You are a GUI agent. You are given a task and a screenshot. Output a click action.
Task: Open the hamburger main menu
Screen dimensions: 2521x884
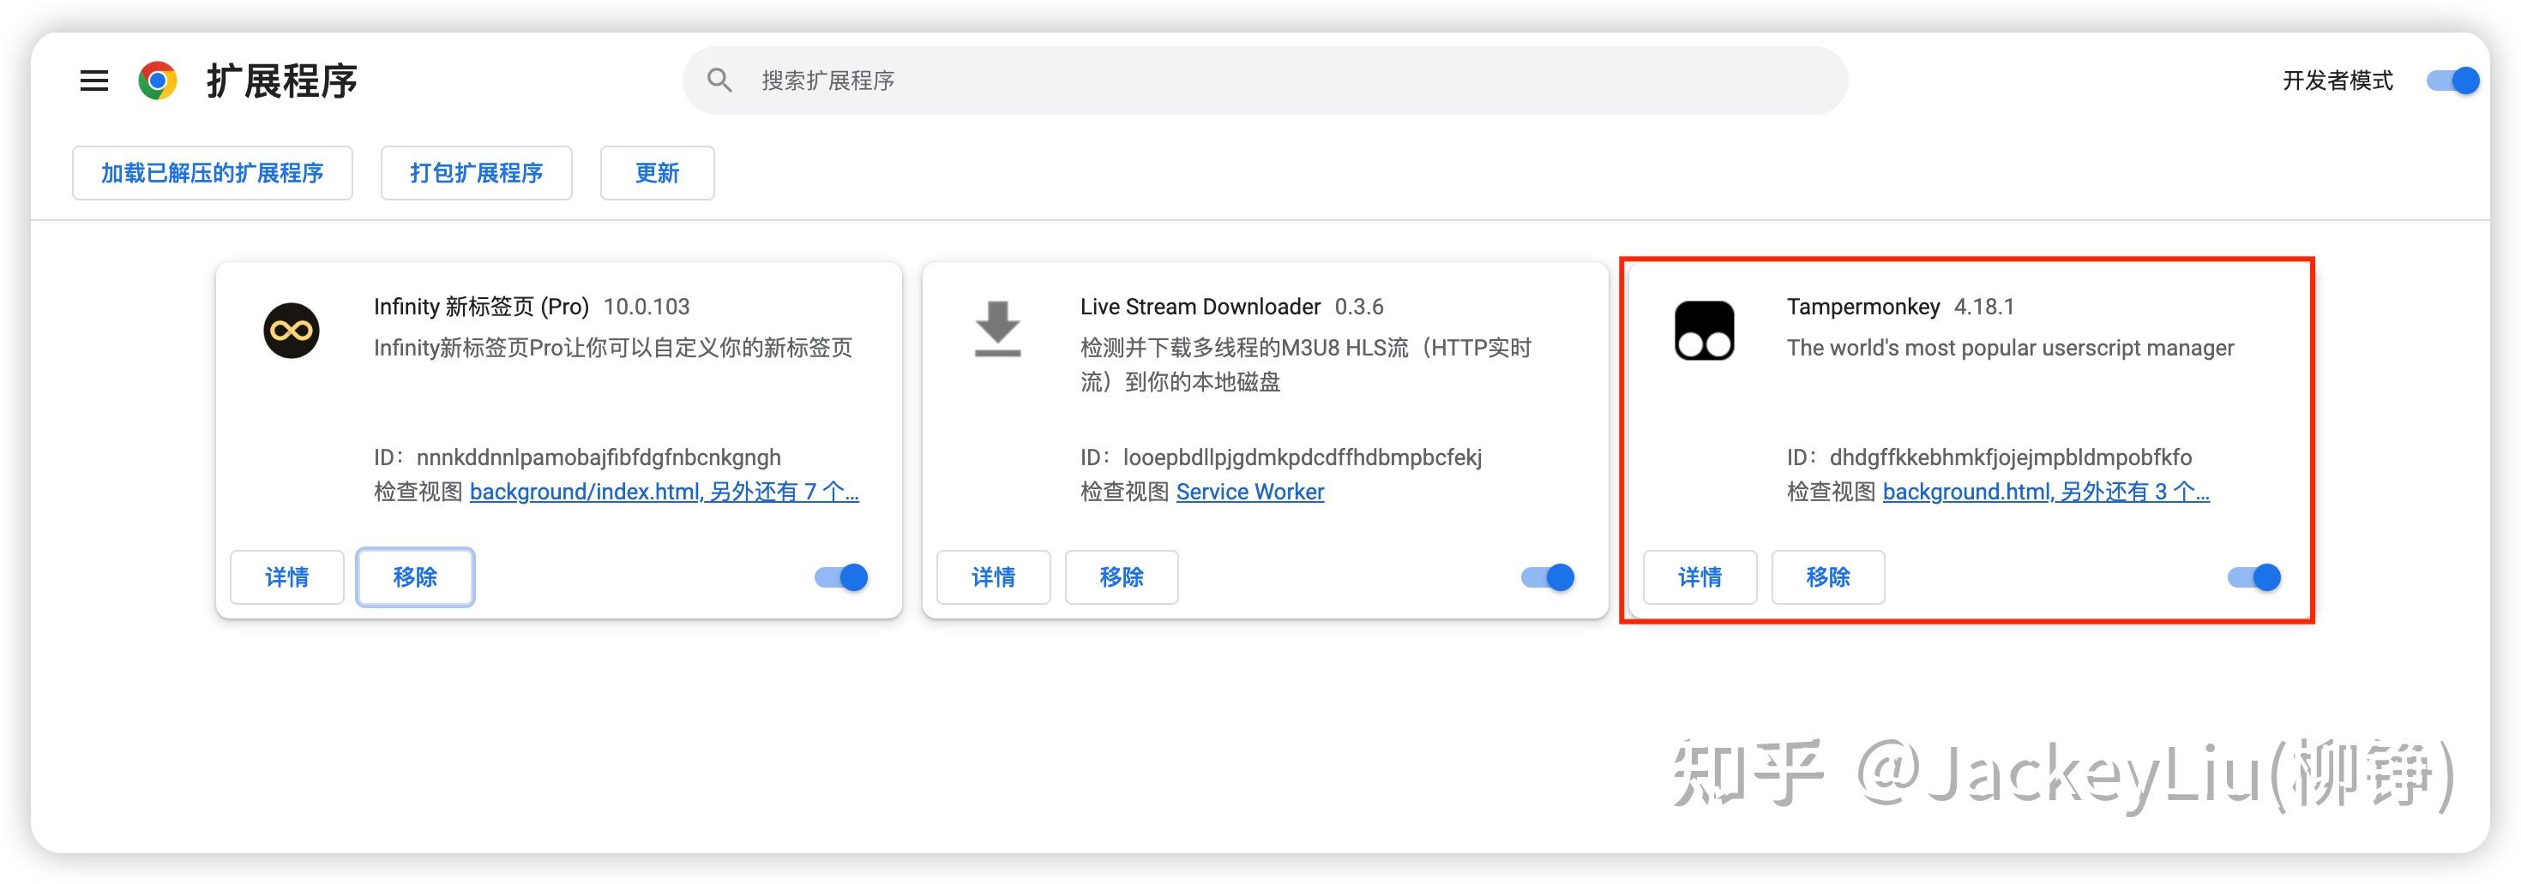click(x=94, y=81)
